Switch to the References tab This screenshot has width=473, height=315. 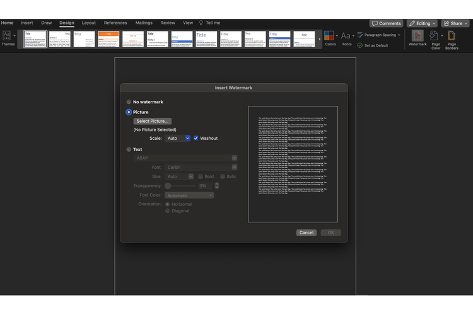pos(115,23)
